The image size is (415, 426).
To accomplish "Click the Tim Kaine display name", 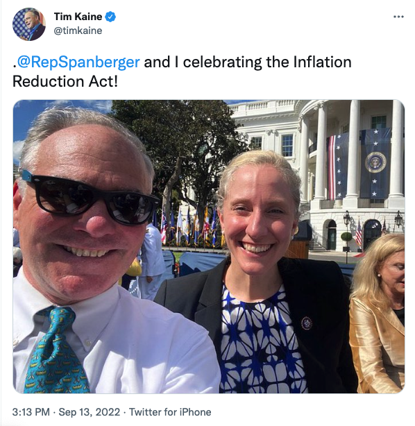I will click(x=78, y=17).
